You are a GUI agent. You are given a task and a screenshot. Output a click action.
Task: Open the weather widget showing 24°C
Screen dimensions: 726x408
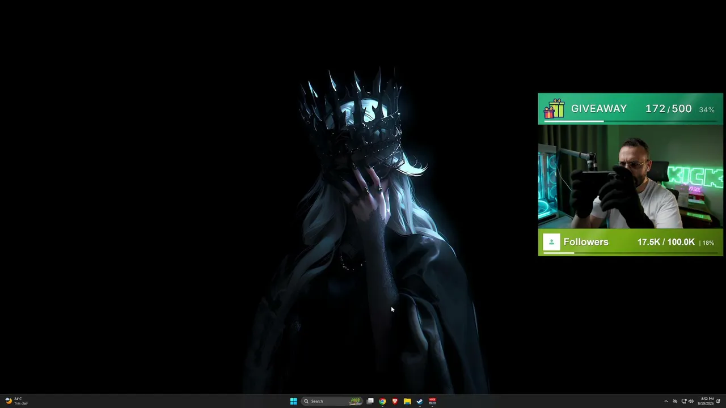[x=16, y=401]
